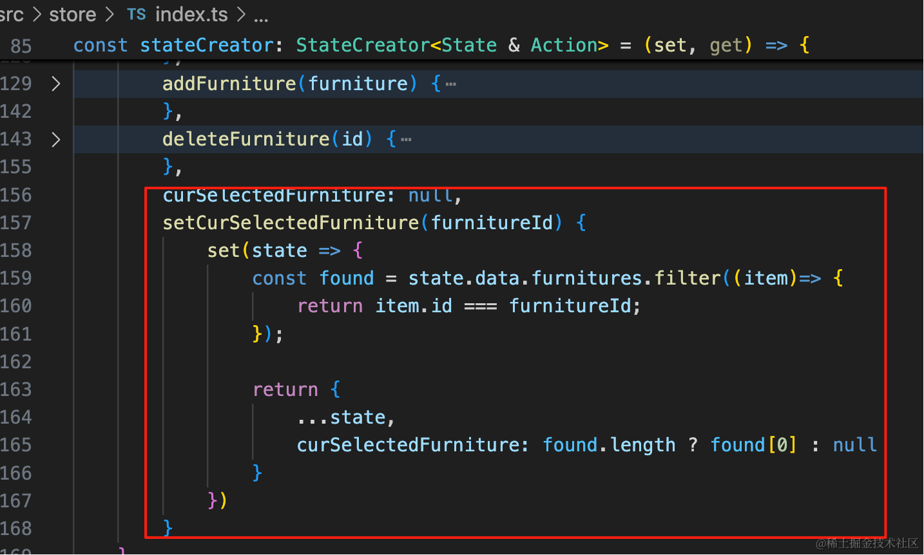Click found.length on line 165
The image size is (924, 555).
click(610, 445)
